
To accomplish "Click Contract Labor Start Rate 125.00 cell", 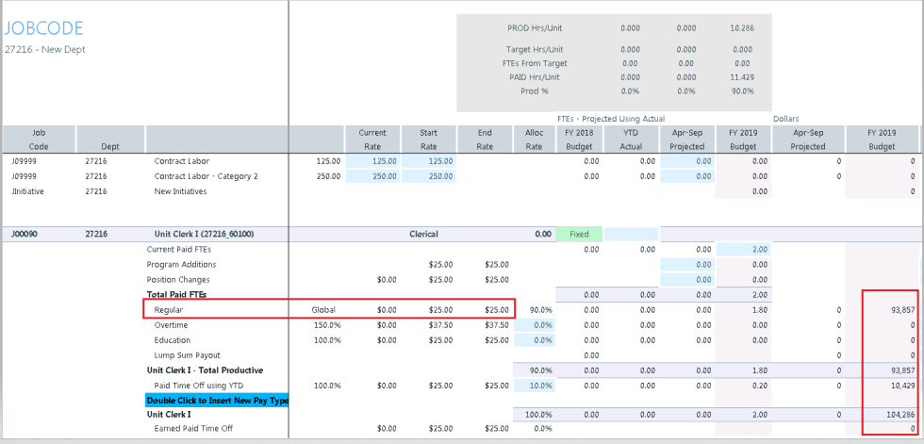I will pyautogui.click(x=429, y=161).
